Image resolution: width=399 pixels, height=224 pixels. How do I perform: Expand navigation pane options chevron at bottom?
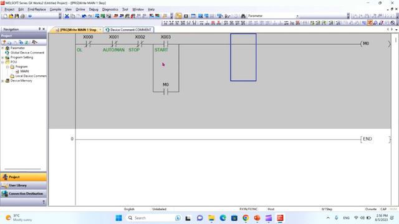point(44,202)
